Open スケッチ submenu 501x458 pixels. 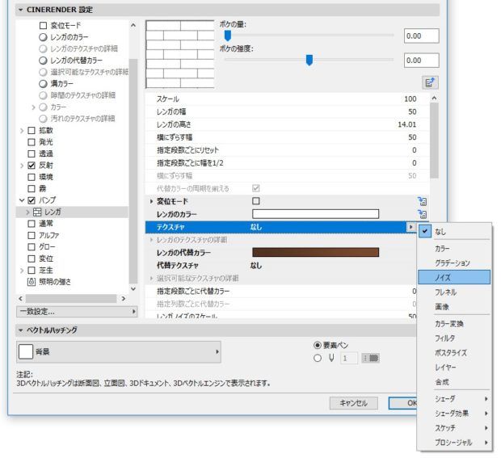click(x=453, y=427)
